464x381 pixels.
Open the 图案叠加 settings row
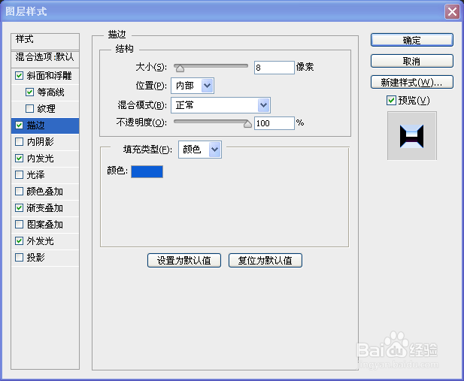pos(44,225)
